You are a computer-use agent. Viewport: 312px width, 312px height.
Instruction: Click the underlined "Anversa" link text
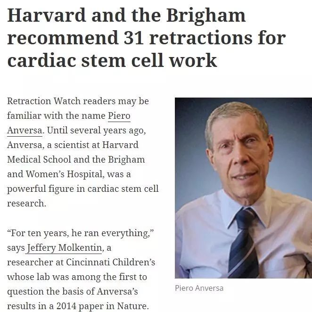[25, 131]
